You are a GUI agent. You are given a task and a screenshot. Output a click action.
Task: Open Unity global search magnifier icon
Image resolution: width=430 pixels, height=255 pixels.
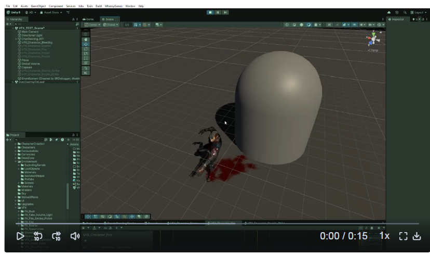[405, 12]
